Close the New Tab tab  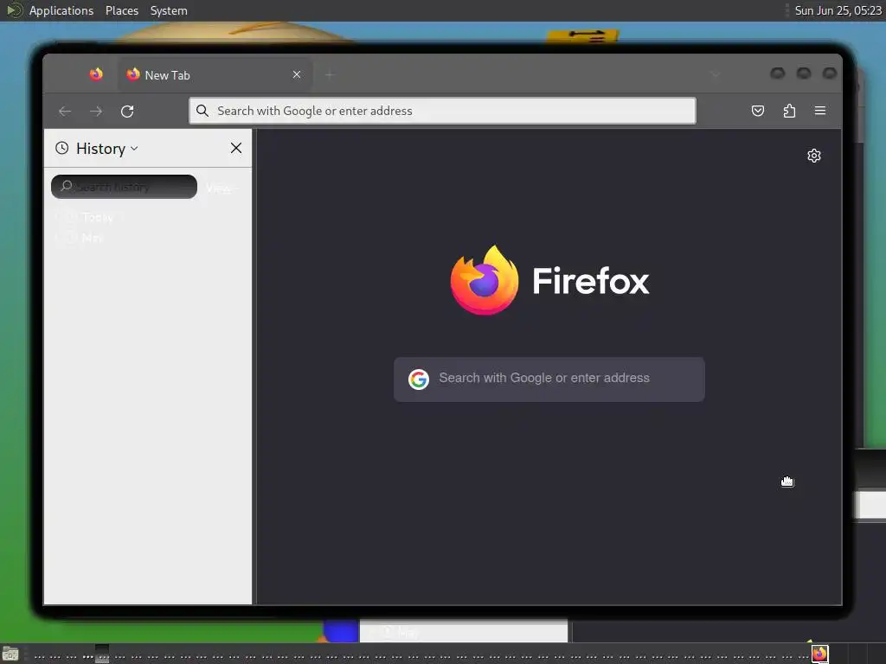tap(297, 74)
